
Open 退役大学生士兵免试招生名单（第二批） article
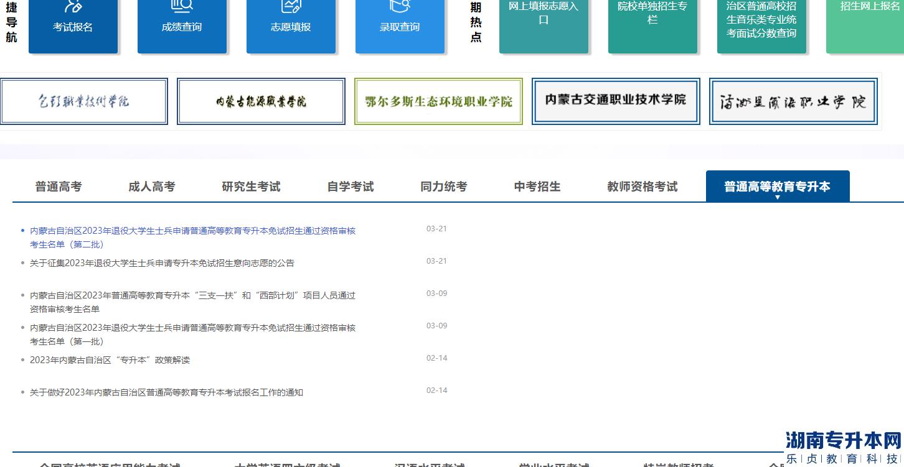[x=193, y=238]
